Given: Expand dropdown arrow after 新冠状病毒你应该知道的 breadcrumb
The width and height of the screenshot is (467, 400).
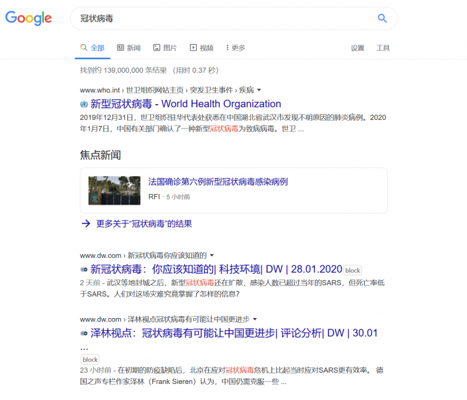Looking at the screenshot, I should point(211,255).
